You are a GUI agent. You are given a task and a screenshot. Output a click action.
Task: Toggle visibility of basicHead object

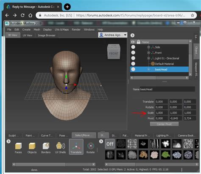tap(133, 69)
